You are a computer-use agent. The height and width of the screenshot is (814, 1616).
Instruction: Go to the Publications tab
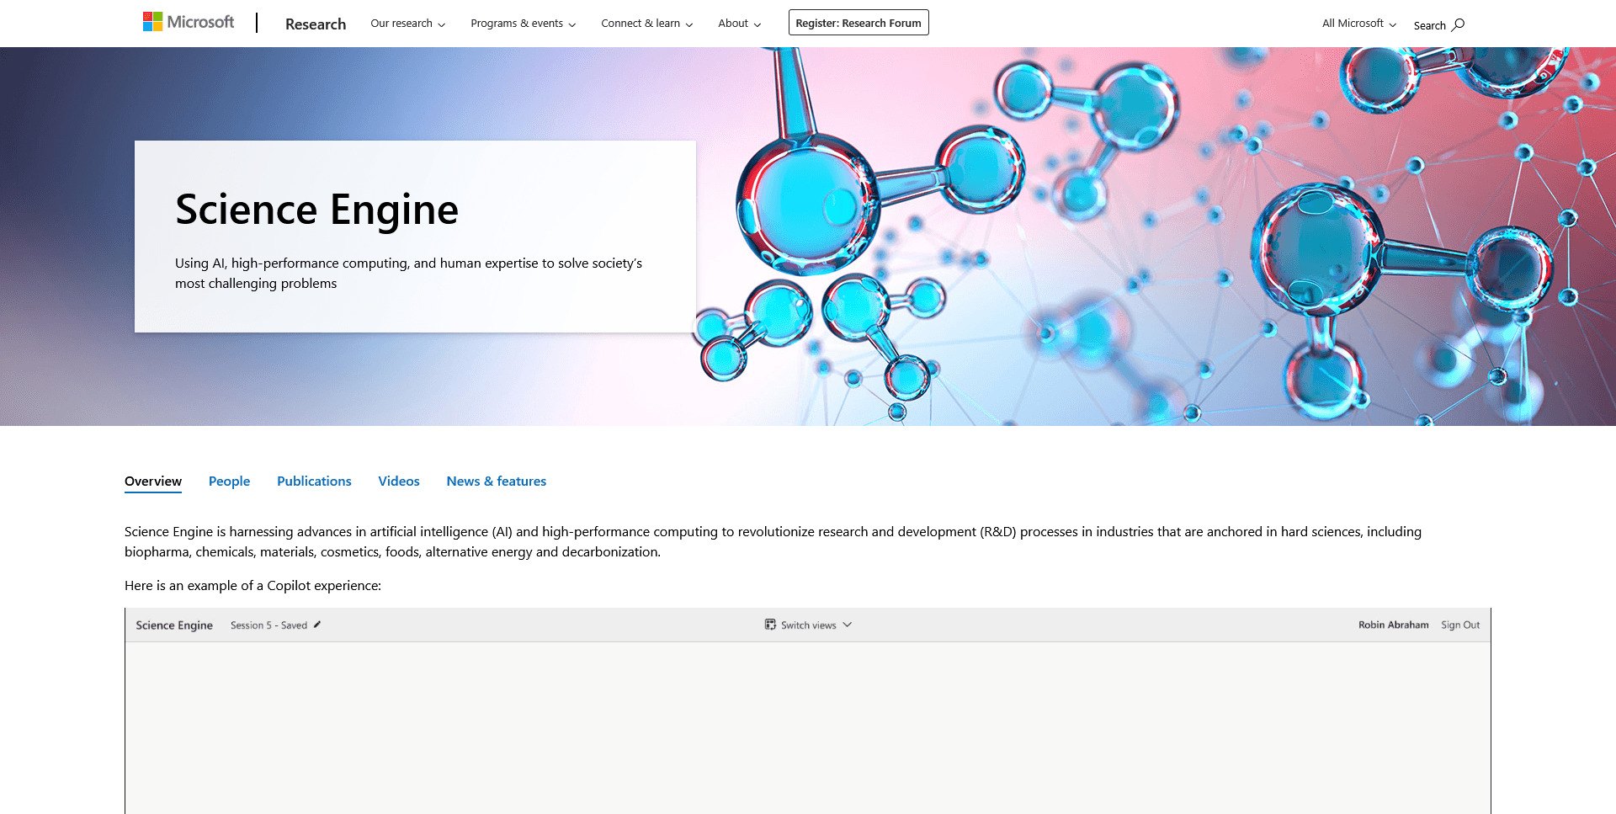tap(314, 481)
